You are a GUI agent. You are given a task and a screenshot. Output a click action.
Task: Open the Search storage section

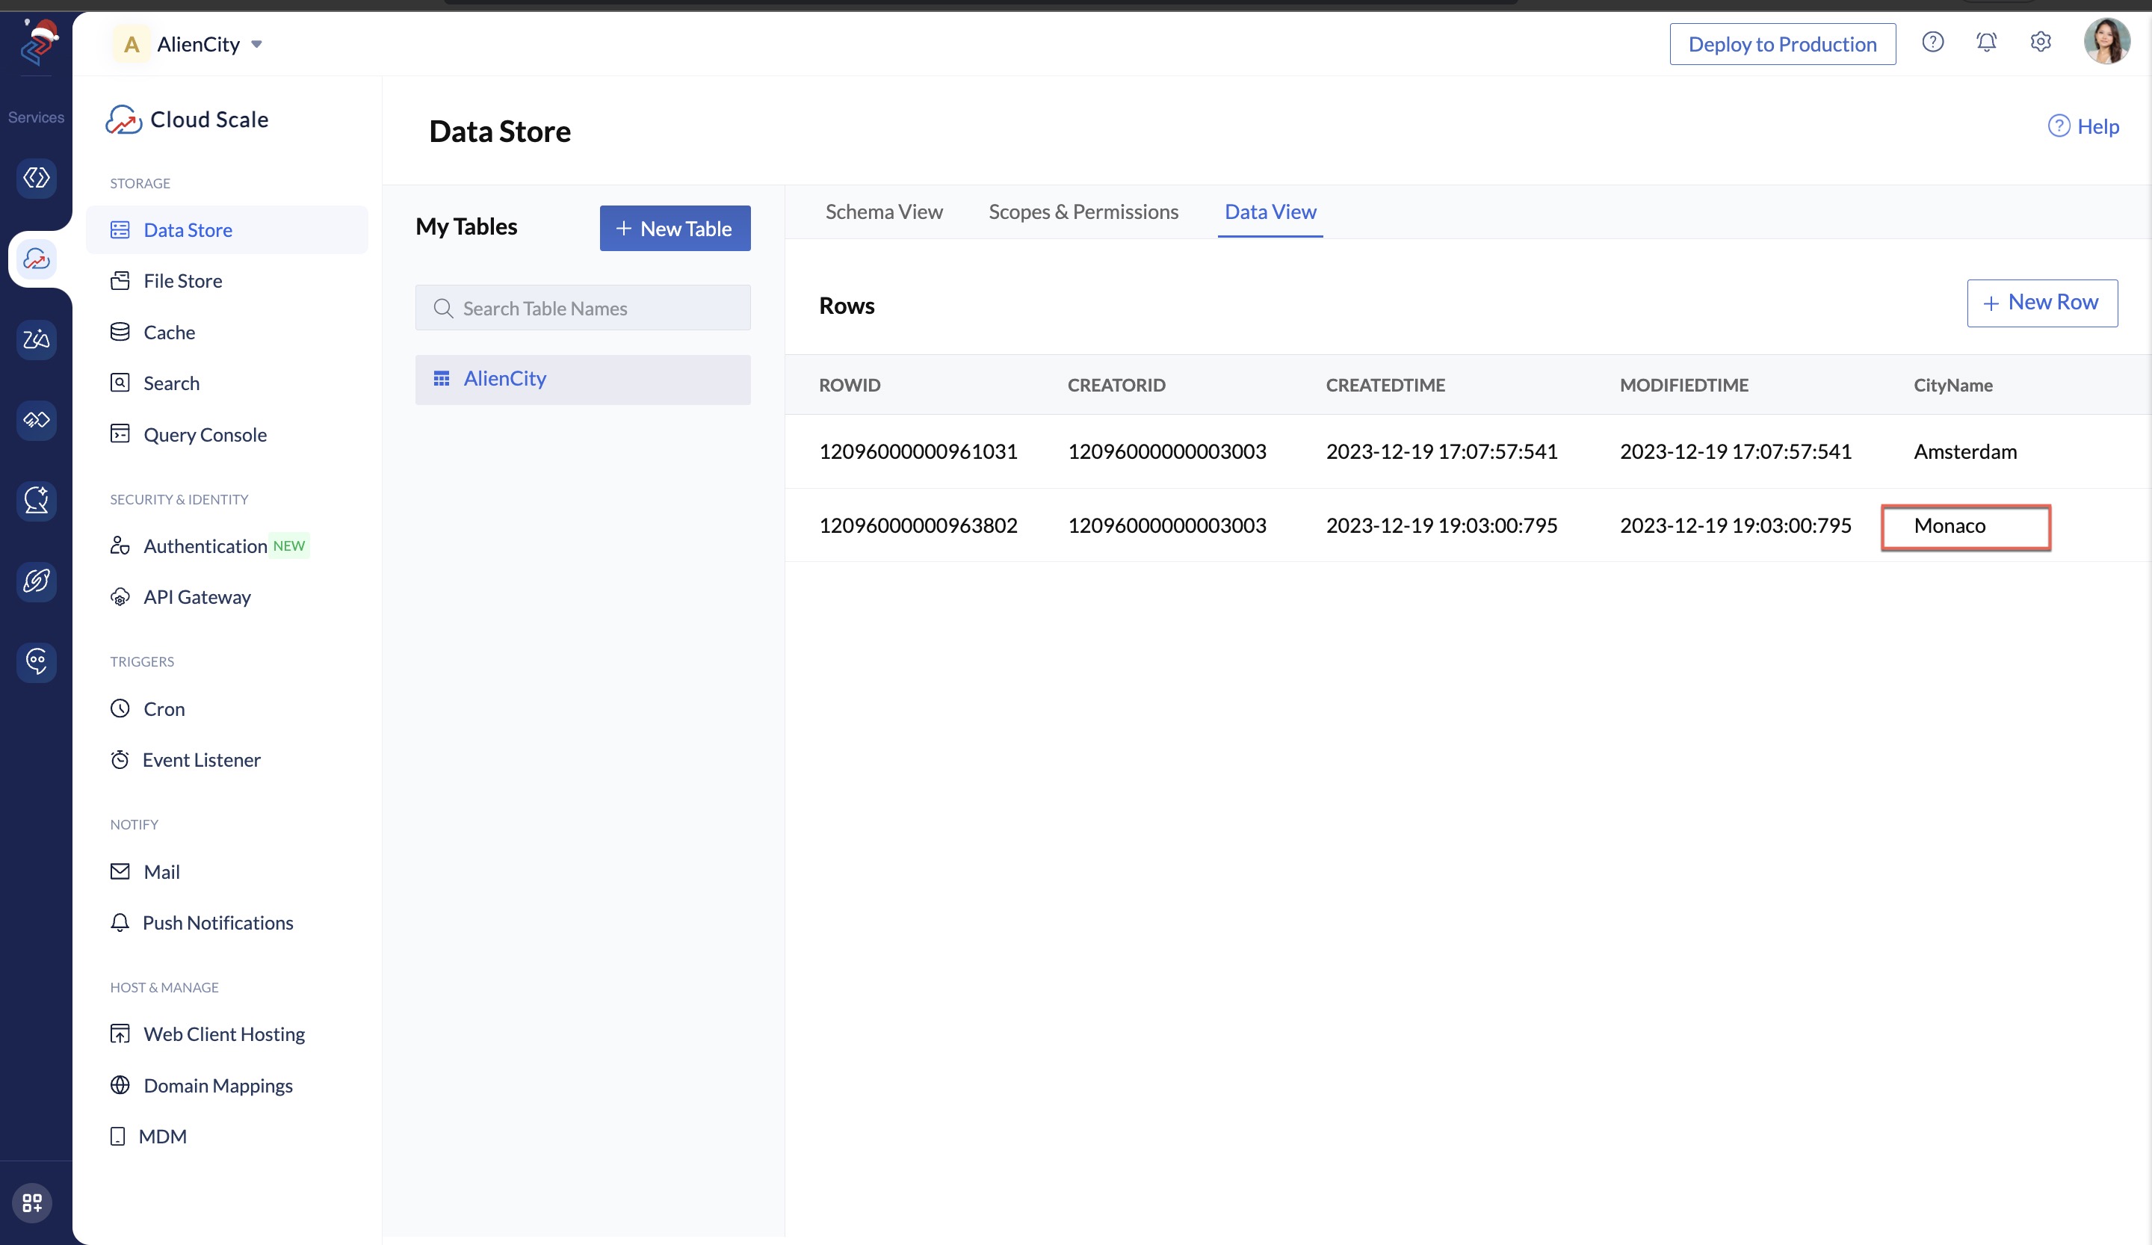[x=170, y=383]
